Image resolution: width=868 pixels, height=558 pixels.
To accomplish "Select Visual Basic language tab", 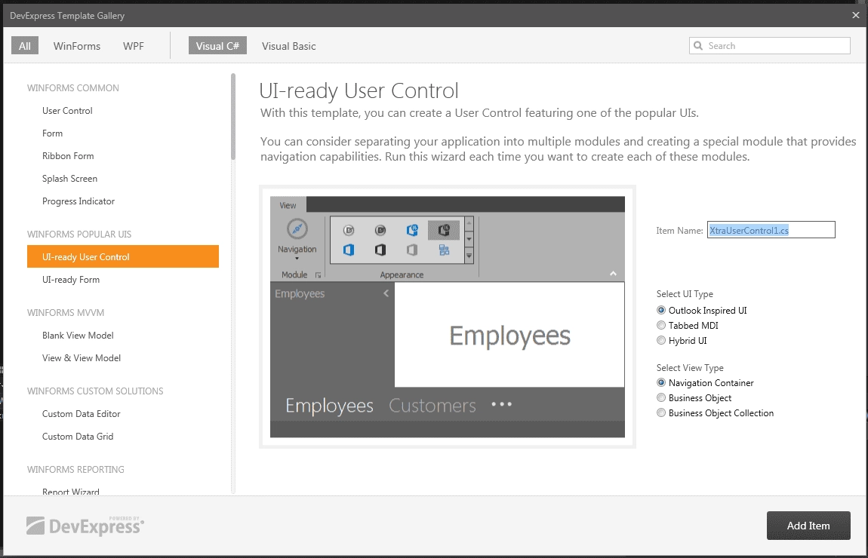I will click(x=289, y=46).
